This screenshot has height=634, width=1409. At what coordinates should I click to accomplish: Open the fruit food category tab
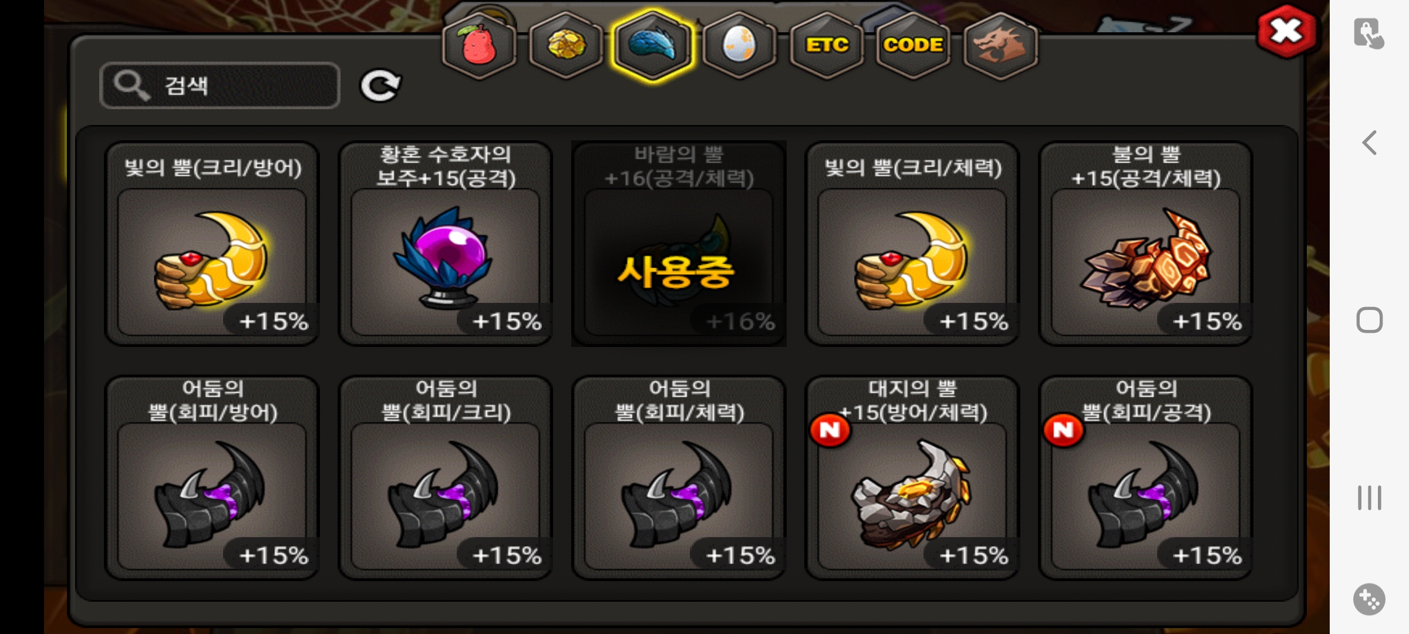pos(479,45)
